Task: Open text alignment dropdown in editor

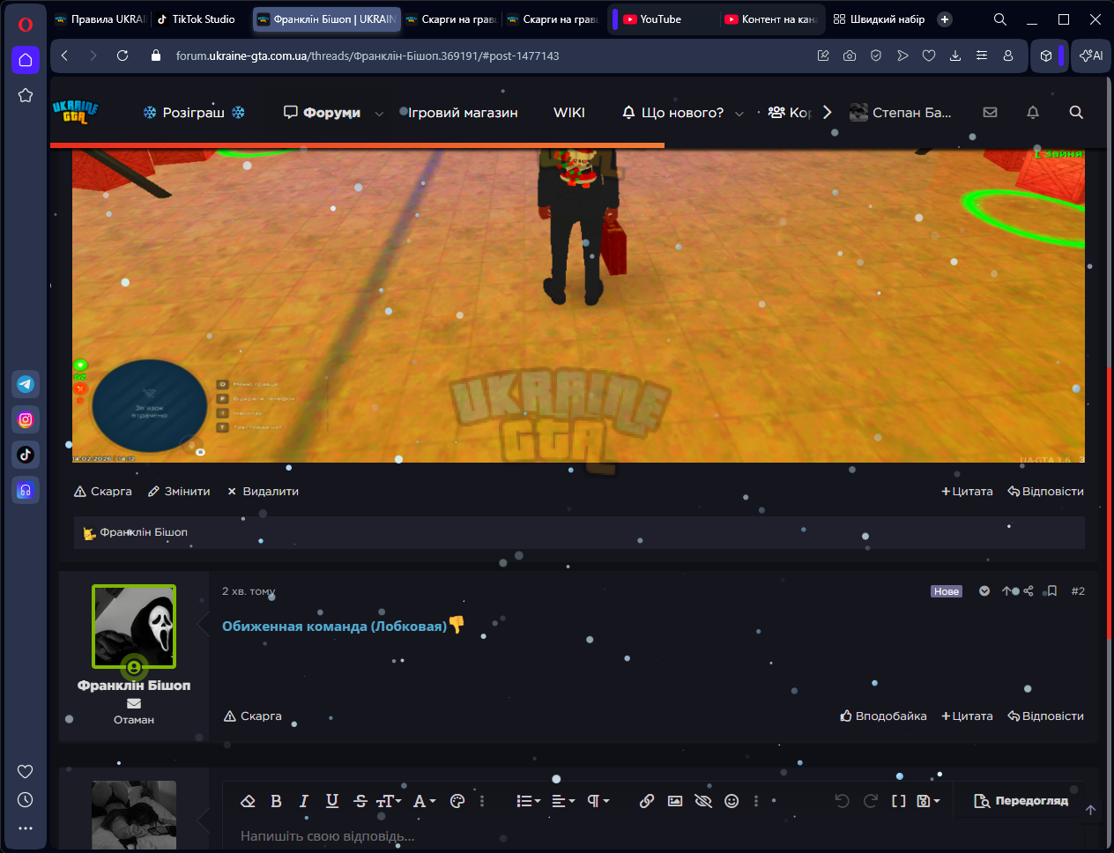Action: [563, 801]
